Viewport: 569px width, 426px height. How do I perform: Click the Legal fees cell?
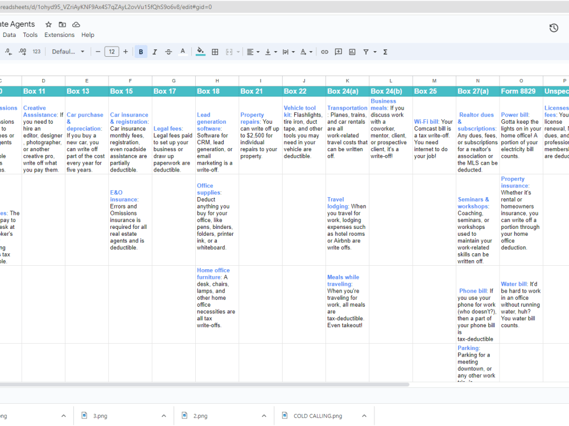point(174,136)
